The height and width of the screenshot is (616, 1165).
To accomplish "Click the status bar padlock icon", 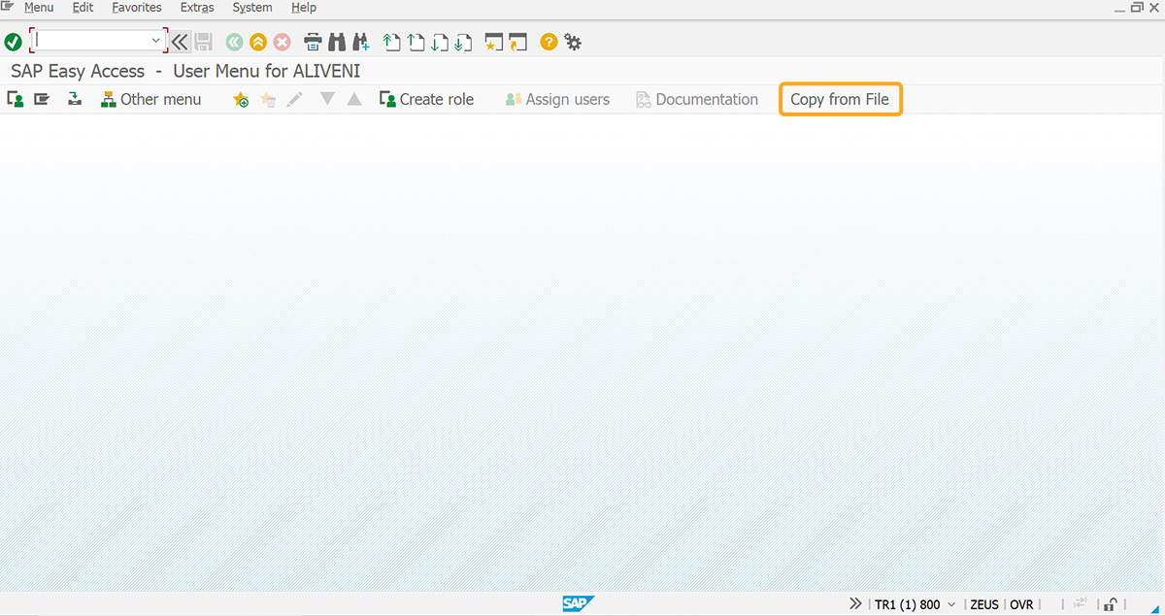I will 1111,603.
